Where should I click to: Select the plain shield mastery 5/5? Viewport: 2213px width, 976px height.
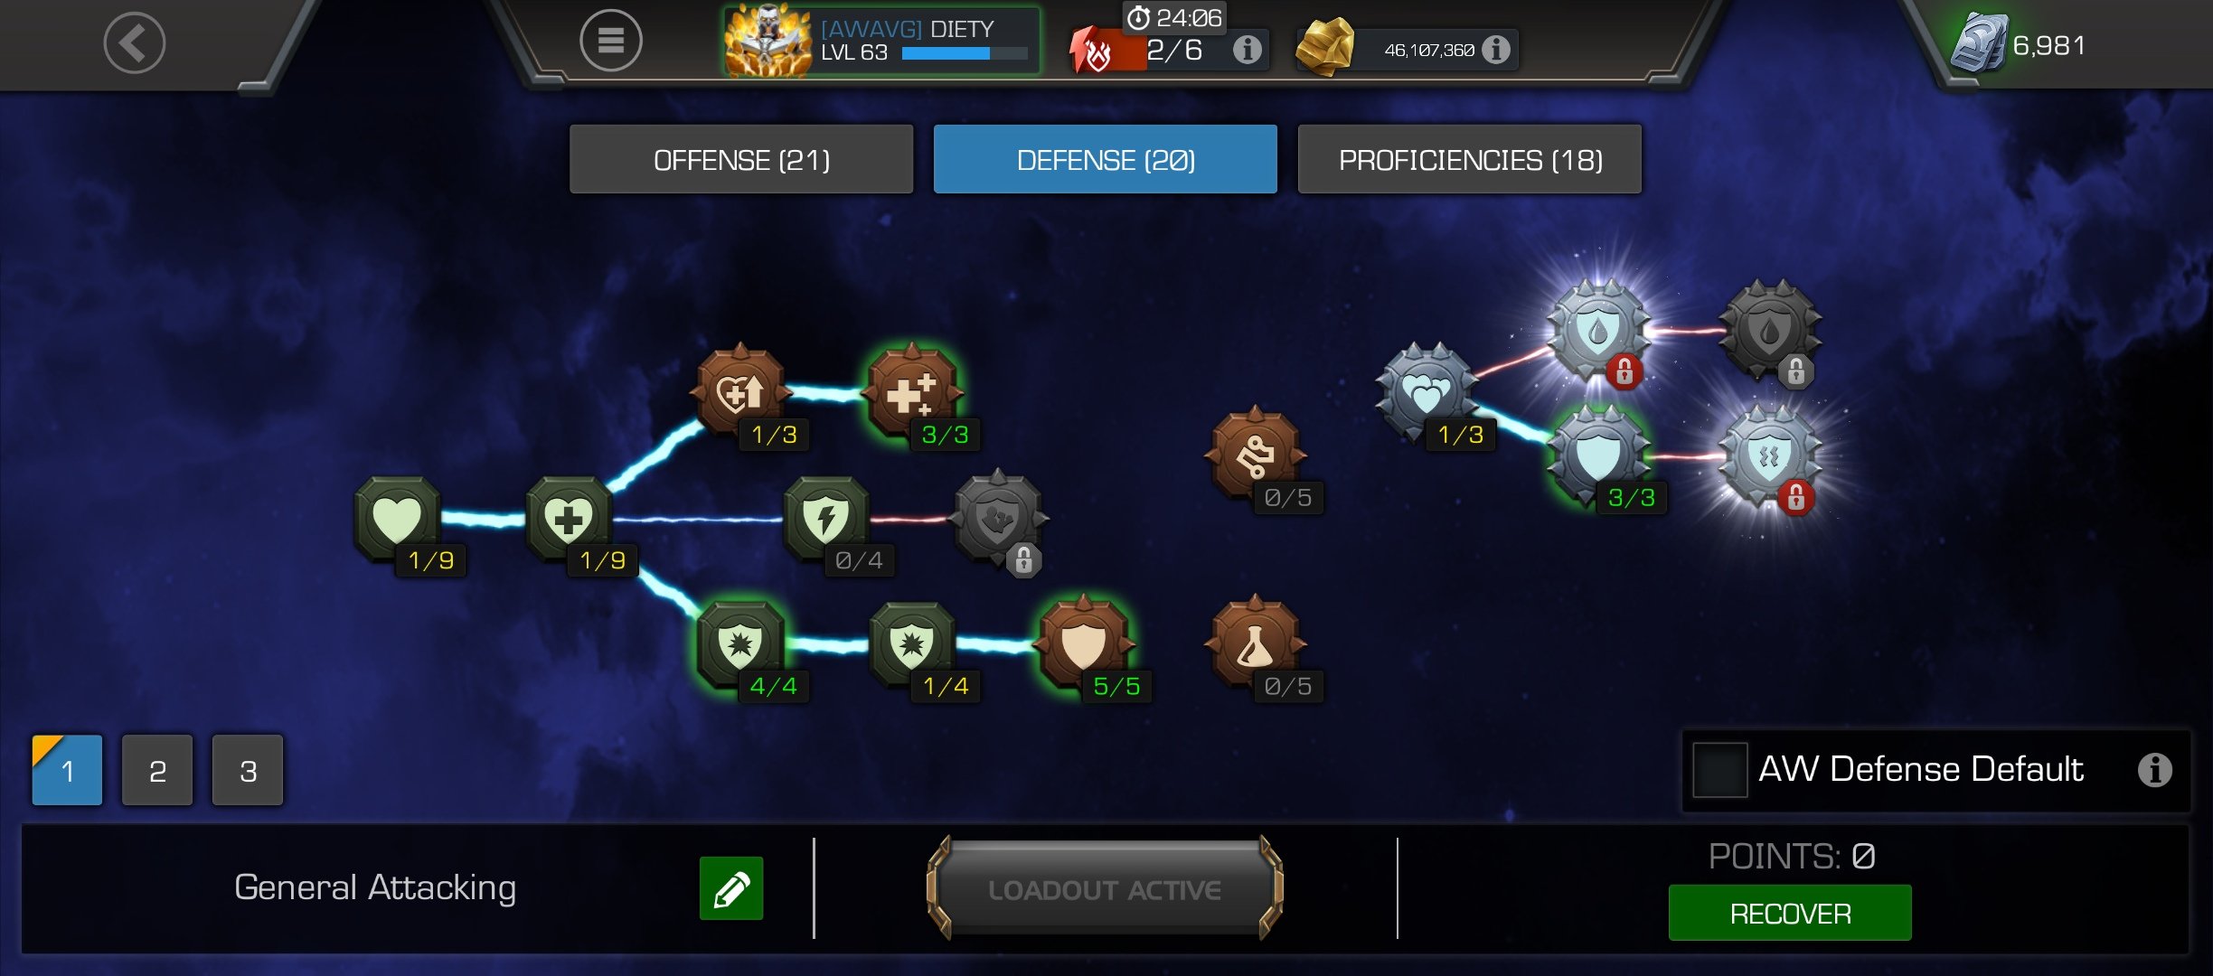pos(1084,644)
